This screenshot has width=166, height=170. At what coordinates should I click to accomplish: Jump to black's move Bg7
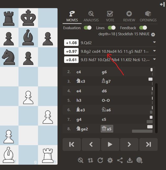106,81
